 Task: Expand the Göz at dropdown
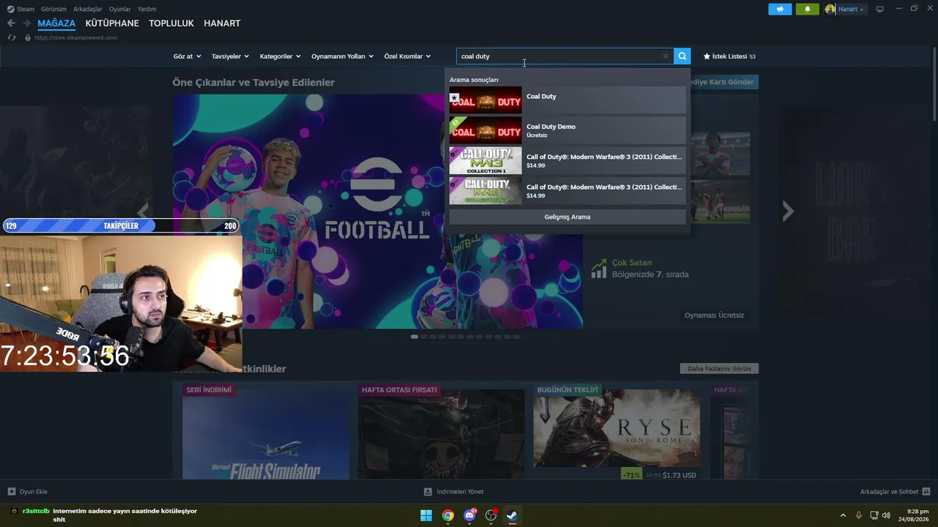pos(187,56)
